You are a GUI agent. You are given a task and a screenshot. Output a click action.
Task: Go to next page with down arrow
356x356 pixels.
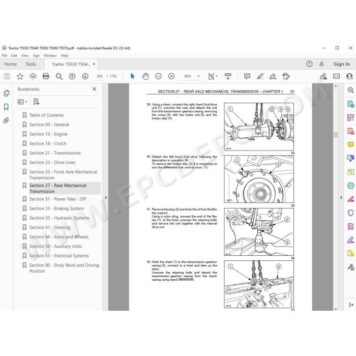click(85, 76)
